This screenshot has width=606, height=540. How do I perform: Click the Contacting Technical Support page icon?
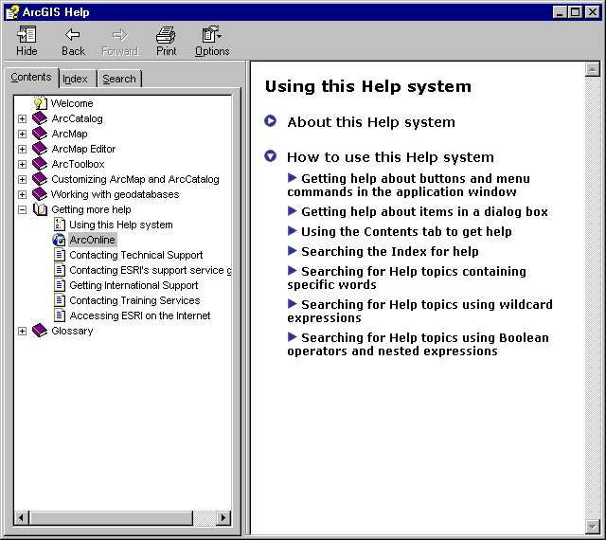[60, 255]
